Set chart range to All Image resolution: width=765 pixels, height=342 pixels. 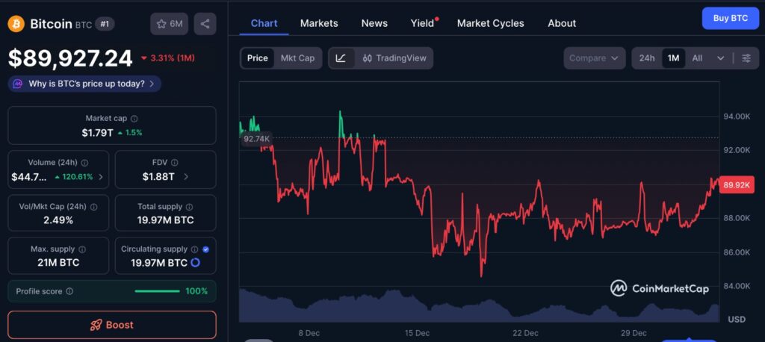tap(697, 58)
